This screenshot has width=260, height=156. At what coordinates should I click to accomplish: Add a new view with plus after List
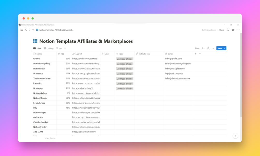(65, 48)
